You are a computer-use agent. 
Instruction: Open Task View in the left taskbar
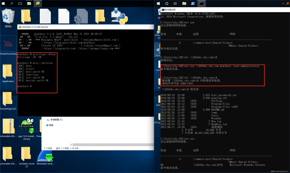tap(20, 3)
